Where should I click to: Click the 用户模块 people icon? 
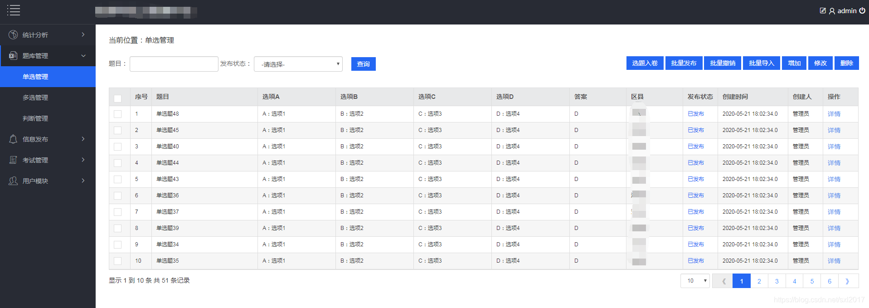[13, 181]
